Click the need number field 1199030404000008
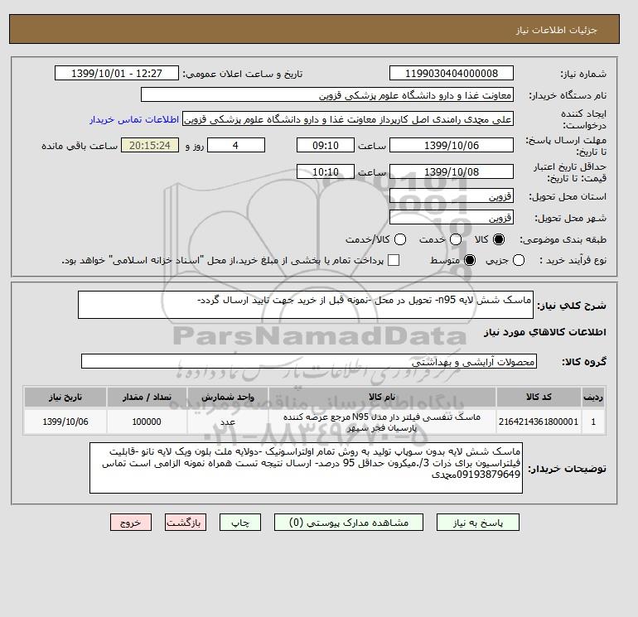This screenshot has height=617, width=638. click(x=452, y=73)
